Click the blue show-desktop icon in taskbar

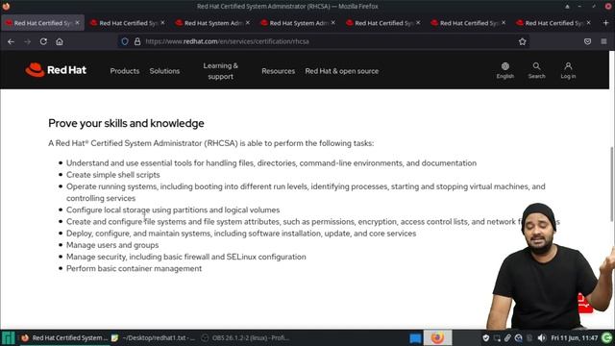pos(415,338)
